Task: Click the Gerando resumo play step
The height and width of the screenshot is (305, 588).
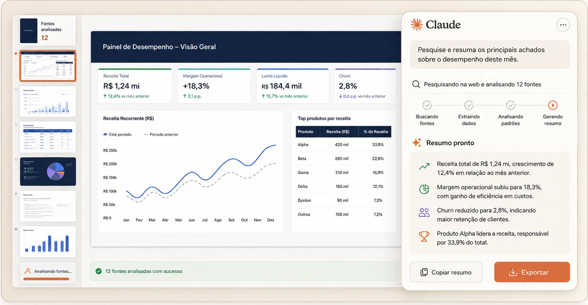Action: click(553, 105)
